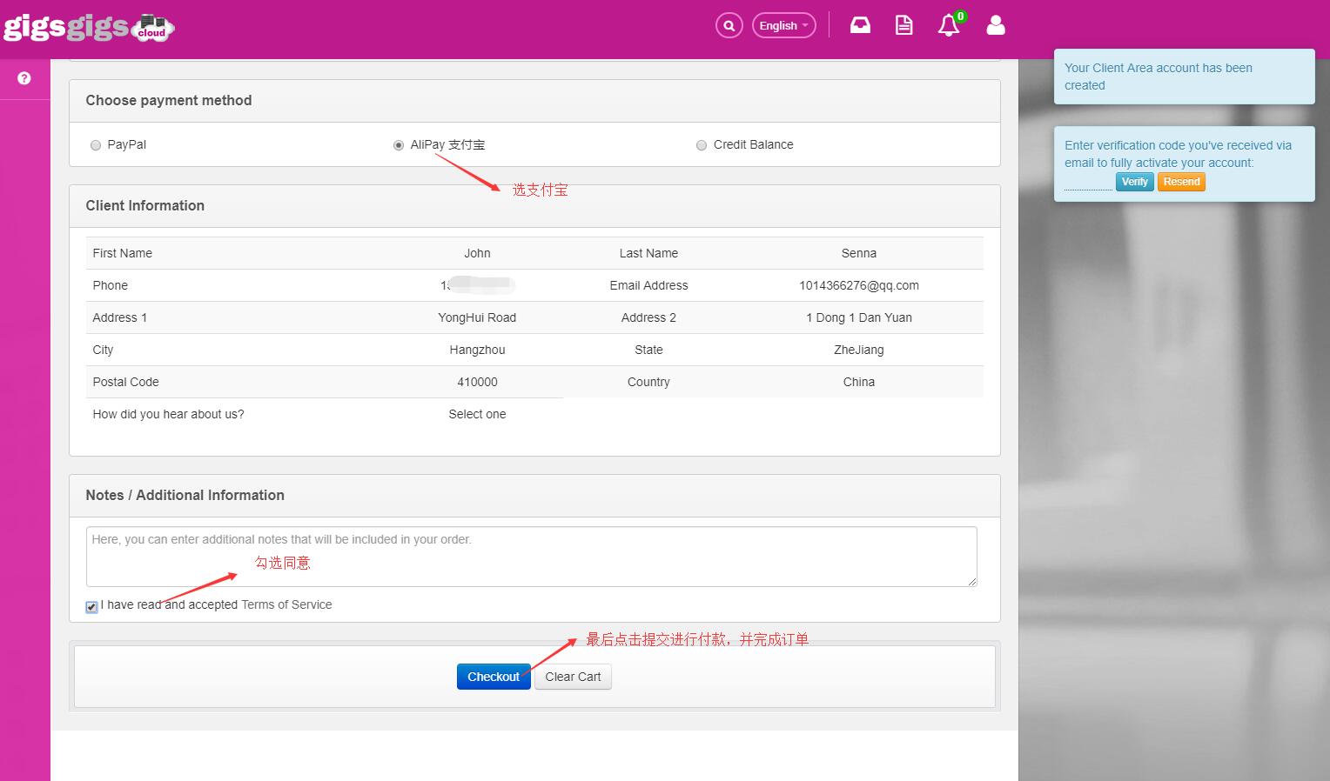Viewport: 1330px width, 781px height.
Task: Click the search magnifier icon
Action: click(729, 25)
